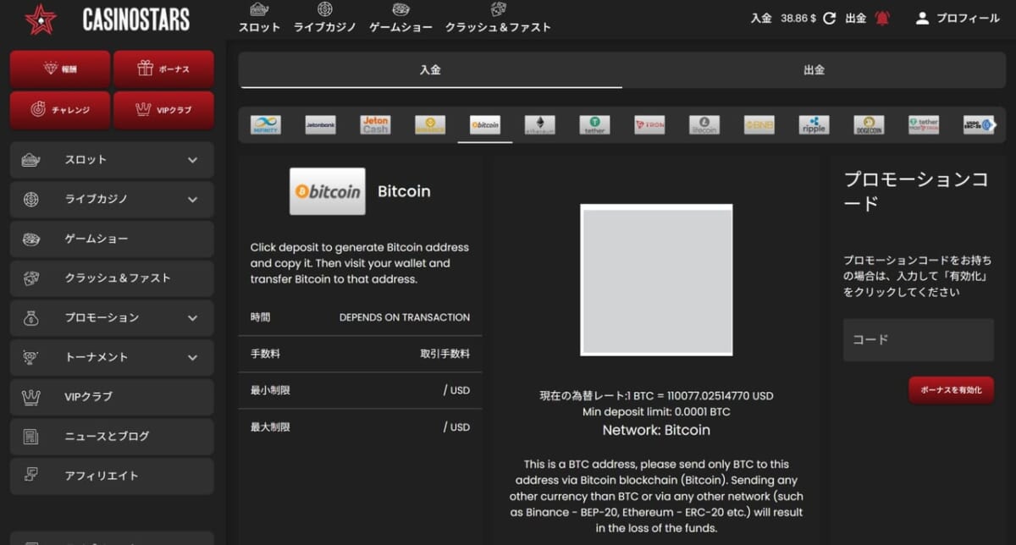Select the Binance payment method

(430, 125)
